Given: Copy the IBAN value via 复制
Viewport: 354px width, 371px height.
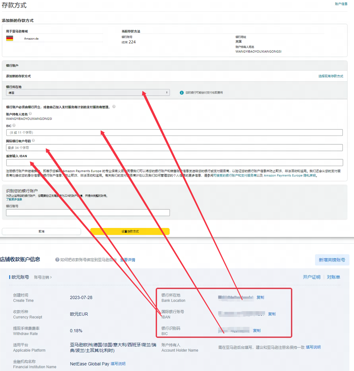Looking at the screenshot, I should [x=272, y=314].
